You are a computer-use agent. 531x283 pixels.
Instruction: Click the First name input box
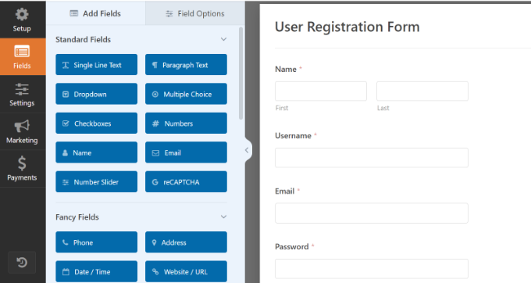tap(321, 91)
